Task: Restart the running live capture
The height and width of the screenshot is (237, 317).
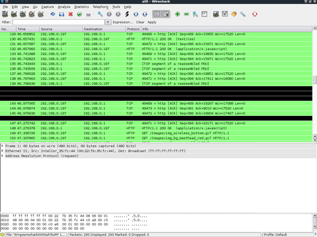Action: (41, 14)
